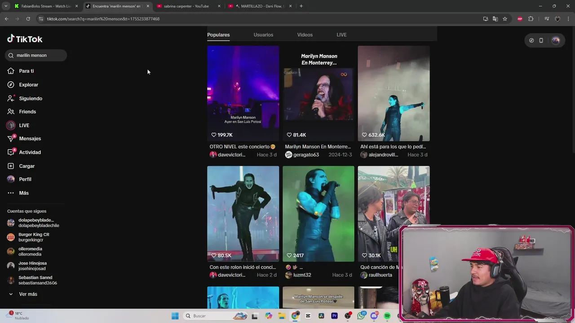
Task: Open Spotify from the taskbar
Action: point(387,316)
